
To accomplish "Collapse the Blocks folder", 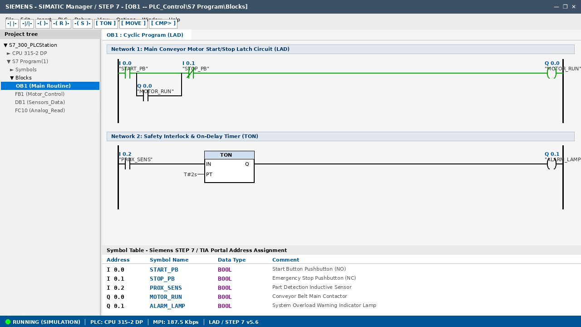I will [12, 78].
